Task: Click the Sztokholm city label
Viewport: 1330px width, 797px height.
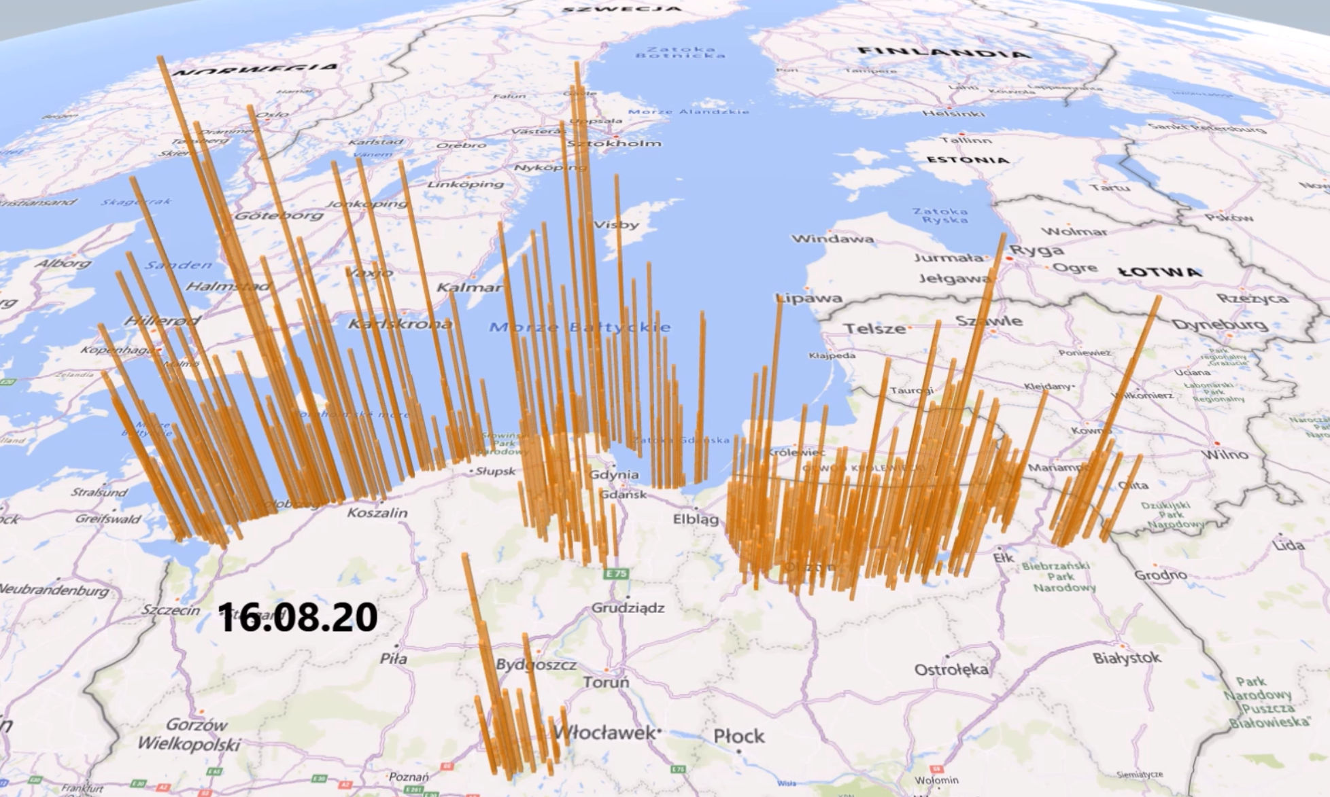Action: click(x=614, y=143)
